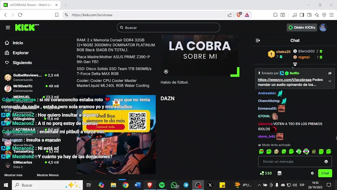The image size is (337, 190).
Task: Click the Buscar search box on Kick
Action: click(x=168, y=28)
